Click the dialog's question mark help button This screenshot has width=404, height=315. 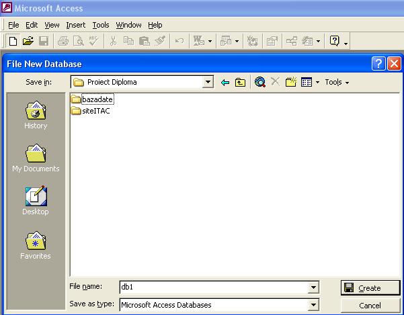point(378,63)
